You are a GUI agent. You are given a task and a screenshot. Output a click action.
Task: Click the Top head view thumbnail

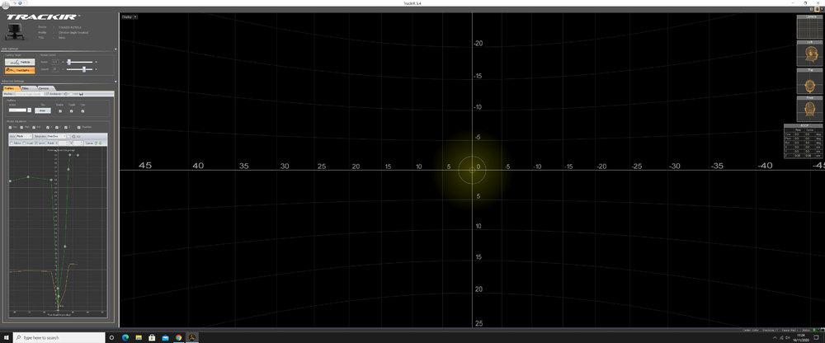(x=810, y=81)
